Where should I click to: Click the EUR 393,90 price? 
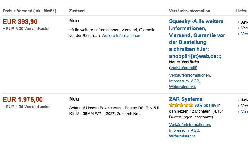(20, 22)
